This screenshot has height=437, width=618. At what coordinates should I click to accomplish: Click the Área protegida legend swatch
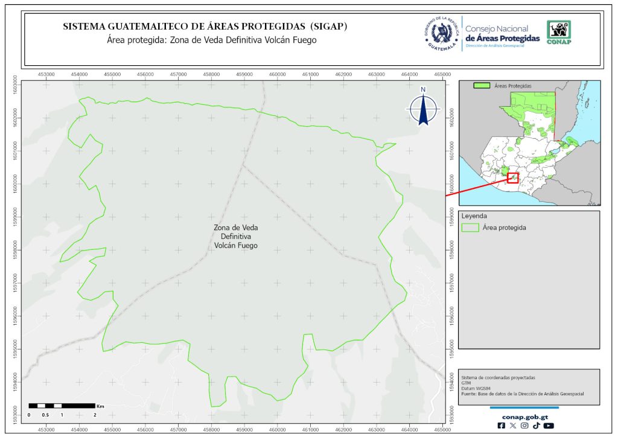[x=470, y=228]
